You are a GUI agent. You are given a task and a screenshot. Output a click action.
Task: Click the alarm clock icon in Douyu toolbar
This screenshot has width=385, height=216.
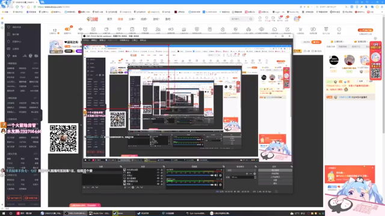[145, 29]
